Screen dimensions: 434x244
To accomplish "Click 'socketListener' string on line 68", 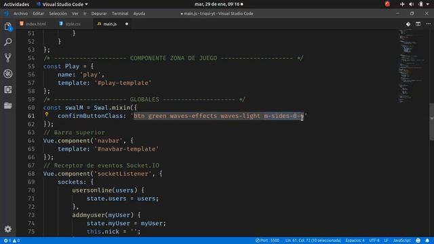I will point(123,174).
